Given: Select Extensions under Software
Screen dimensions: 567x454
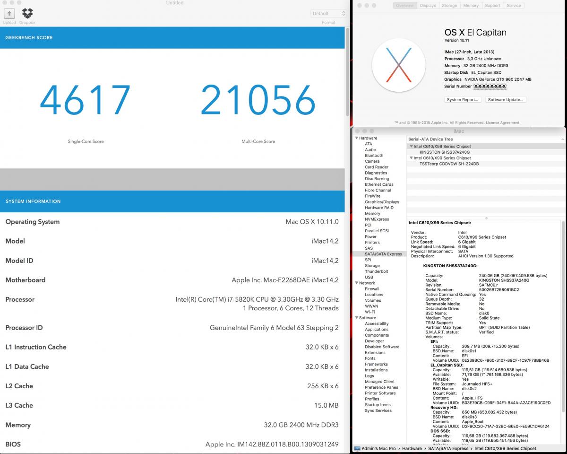Looking at the screenshot, I should tap(375, 352).
